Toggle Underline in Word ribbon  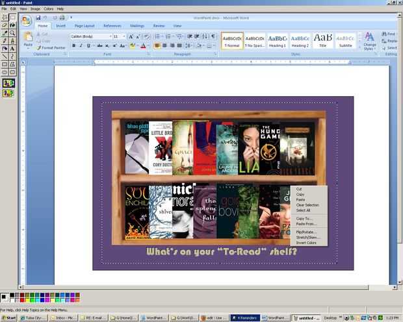click(x=88, y=45)
